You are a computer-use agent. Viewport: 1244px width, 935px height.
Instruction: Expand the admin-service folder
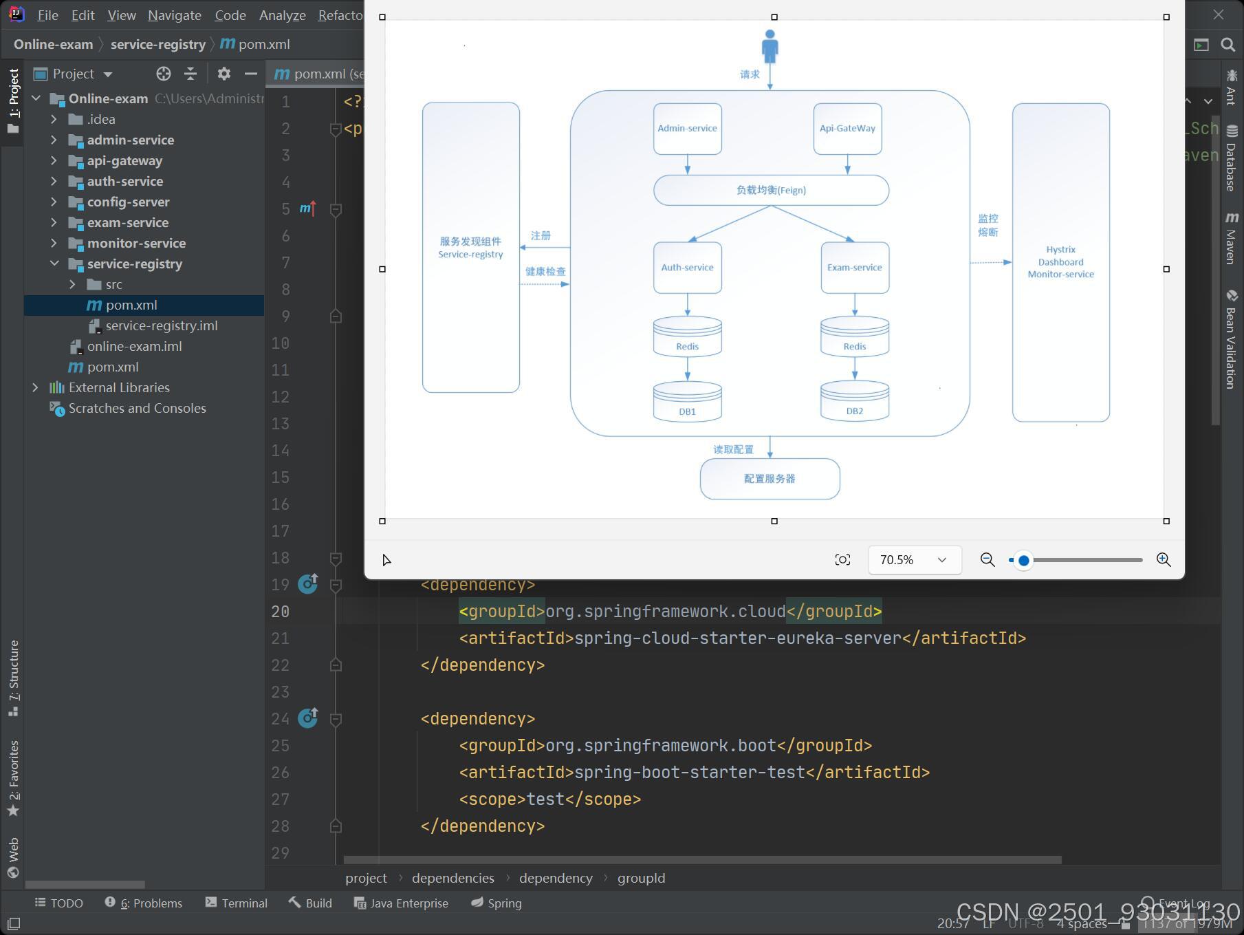pos(54,140)
